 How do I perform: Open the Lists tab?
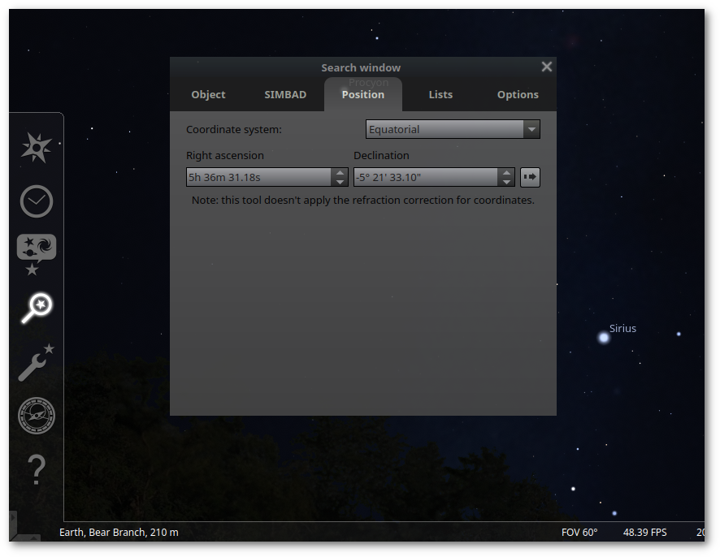[440, 94]
